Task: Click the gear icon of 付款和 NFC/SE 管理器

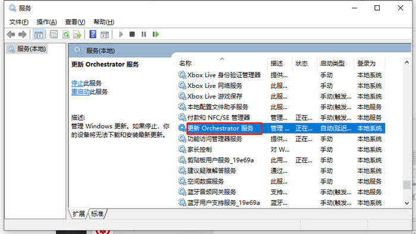Action: 182,117
